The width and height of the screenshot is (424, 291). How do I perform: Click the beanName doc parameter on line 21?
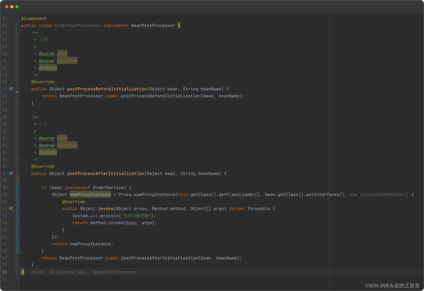pyautogui.click(x=67, y=61)
